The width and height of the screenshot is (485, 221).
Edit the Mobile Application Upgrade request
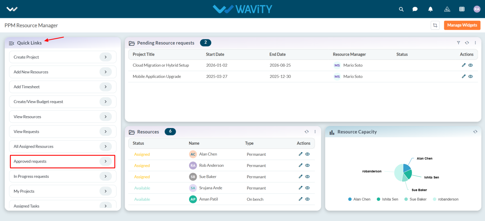[x=464, y=76]
